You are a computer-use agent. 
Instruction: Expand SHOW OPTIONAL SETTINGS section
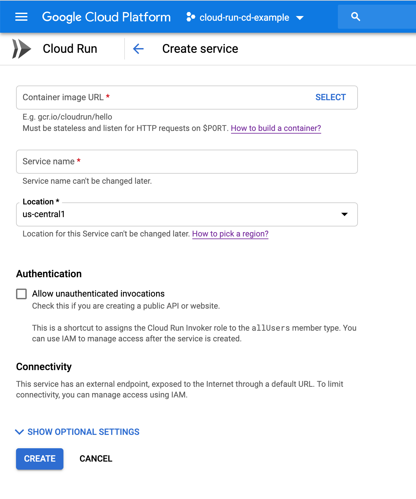(x=77, y=432)
